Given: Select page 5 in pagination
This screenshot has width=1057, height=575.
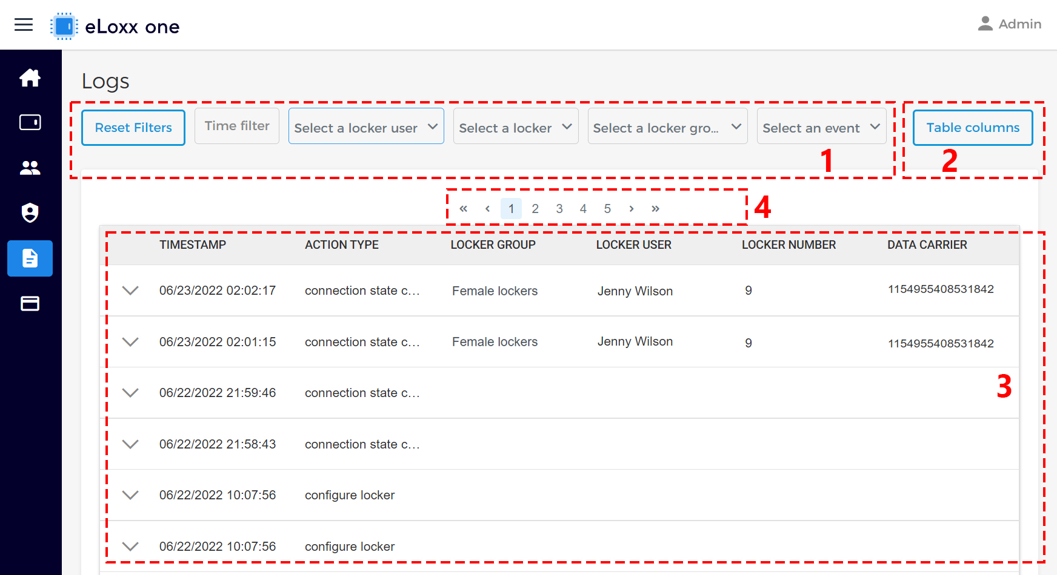Looking at the screenshot, I should click(607, 208).
